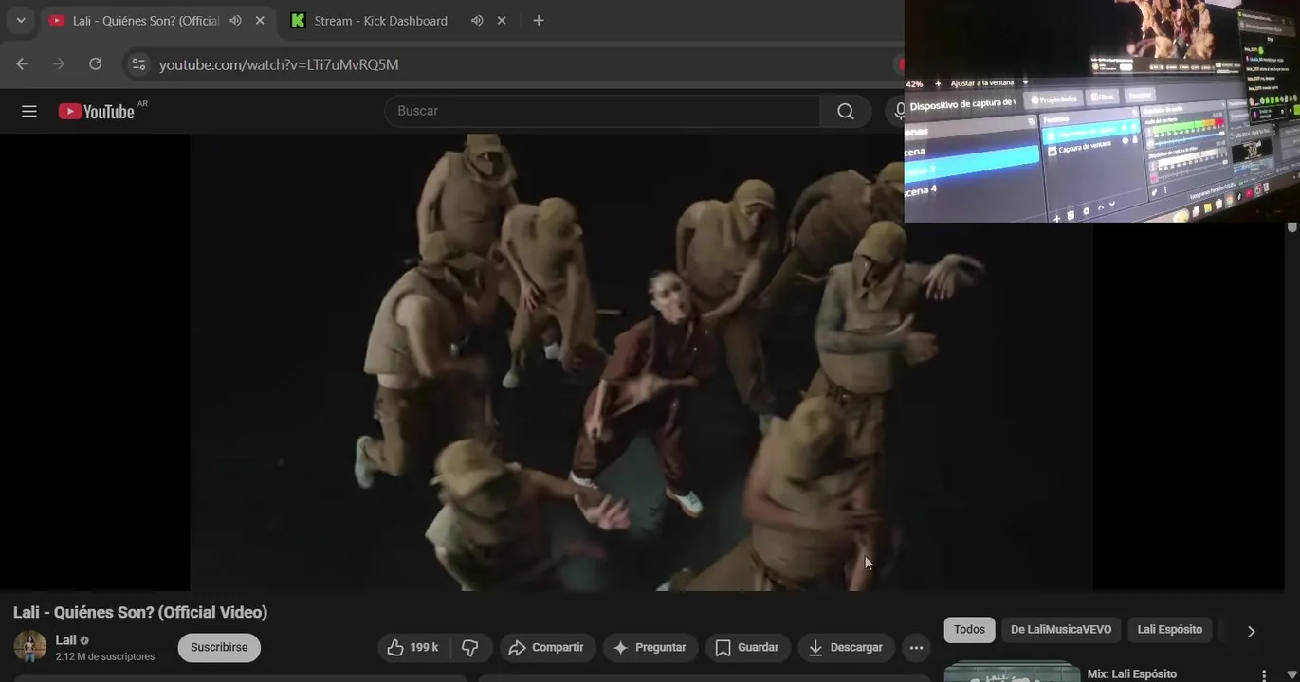Download the video with Descargar

(x=846, y=648)
